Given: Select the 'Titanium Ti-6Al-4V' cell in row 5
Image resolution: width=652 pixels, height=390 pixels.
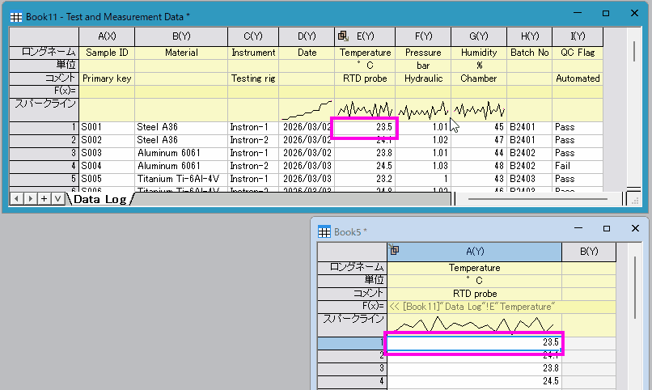Looking at the screenshot, I should point(181,179).
